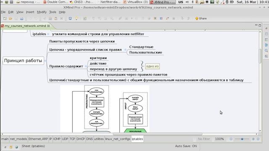The height and width of the screenshot is (151, 269).
Task: Click the Copy toolbar icon
Action: click(50, 18)
